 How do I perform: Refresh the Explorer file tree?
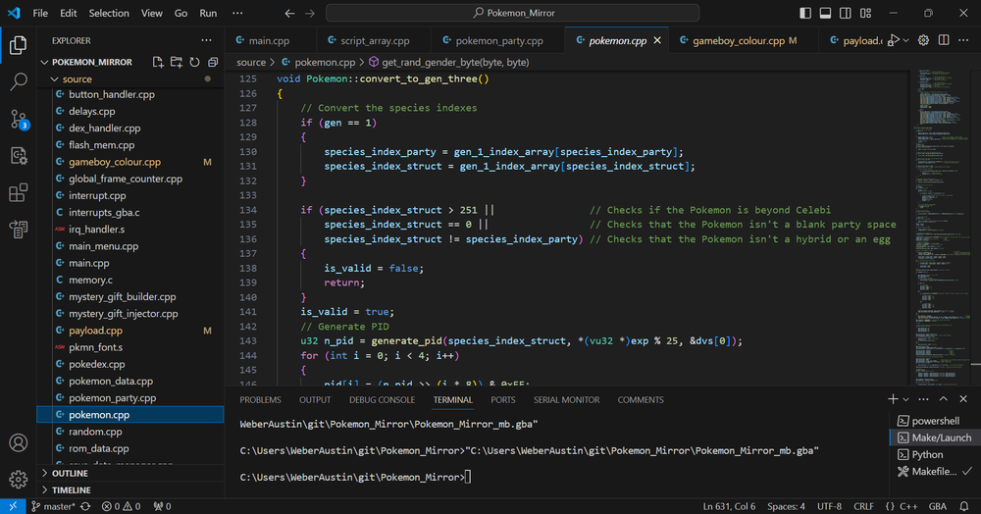tap(194, 62)
